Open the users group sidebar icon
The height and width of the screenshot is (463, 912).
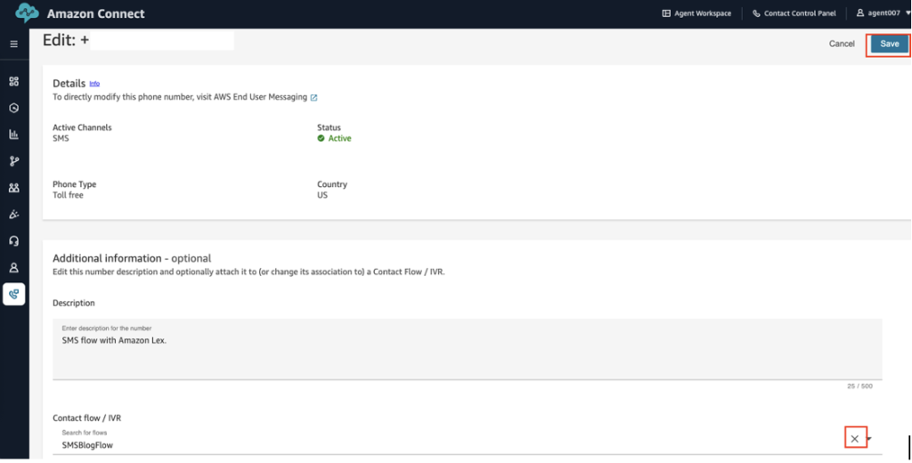pyautogui.click(x=14, y=188)
